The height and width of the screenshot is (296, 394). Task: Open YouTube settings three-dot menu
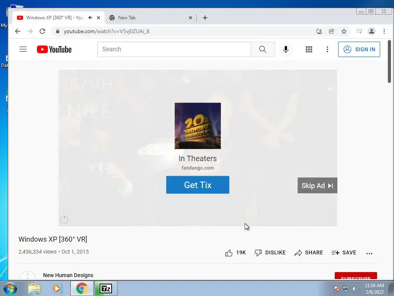click(x=327, y=49)
